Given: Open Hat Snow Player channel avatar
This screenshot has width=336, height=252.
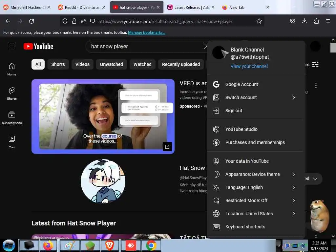Looking at the screenshot, I should pos(103,181).
